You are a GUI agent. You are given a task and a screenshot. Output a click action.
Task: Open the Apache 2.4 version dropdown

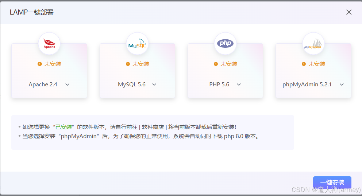[x=49, y=85]
